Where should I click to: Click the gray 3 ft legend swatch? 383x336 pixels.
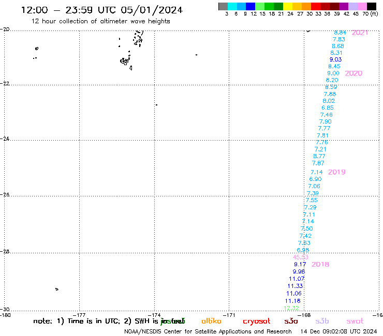click(x=223, y=6)
